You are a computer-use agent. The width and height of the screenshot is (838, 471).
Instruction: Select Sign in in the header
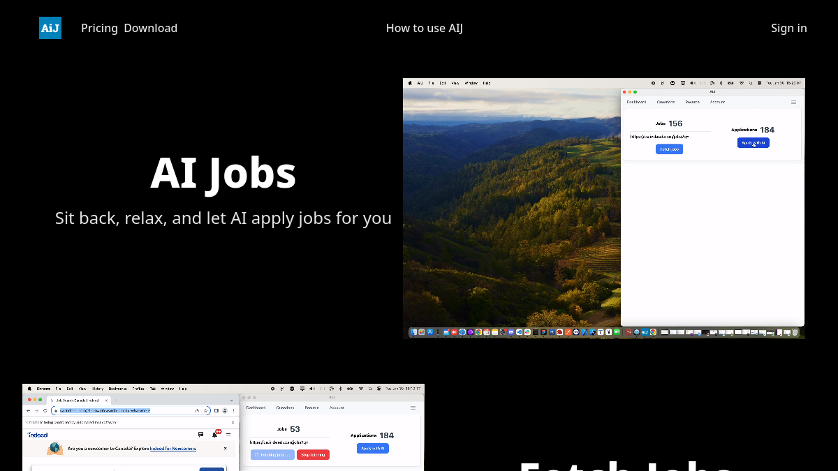pos(789,28)
